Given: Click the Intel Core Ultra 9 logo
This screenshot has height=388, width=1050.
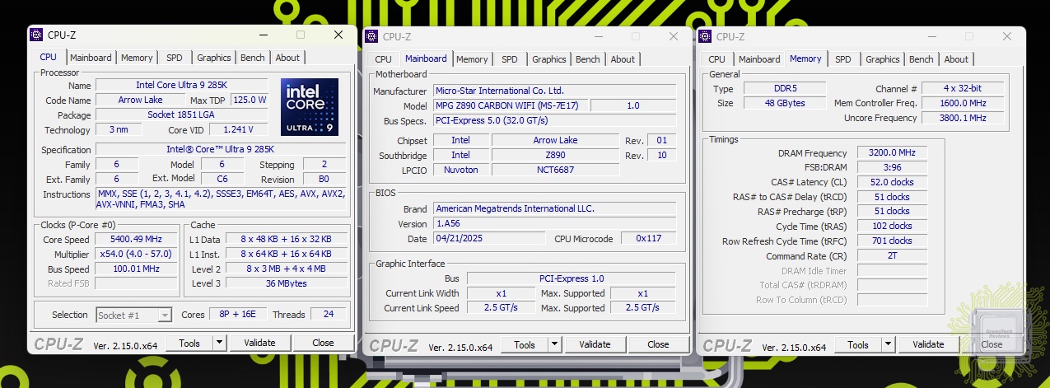Looking at the screenshot, I should coord(309,107).
